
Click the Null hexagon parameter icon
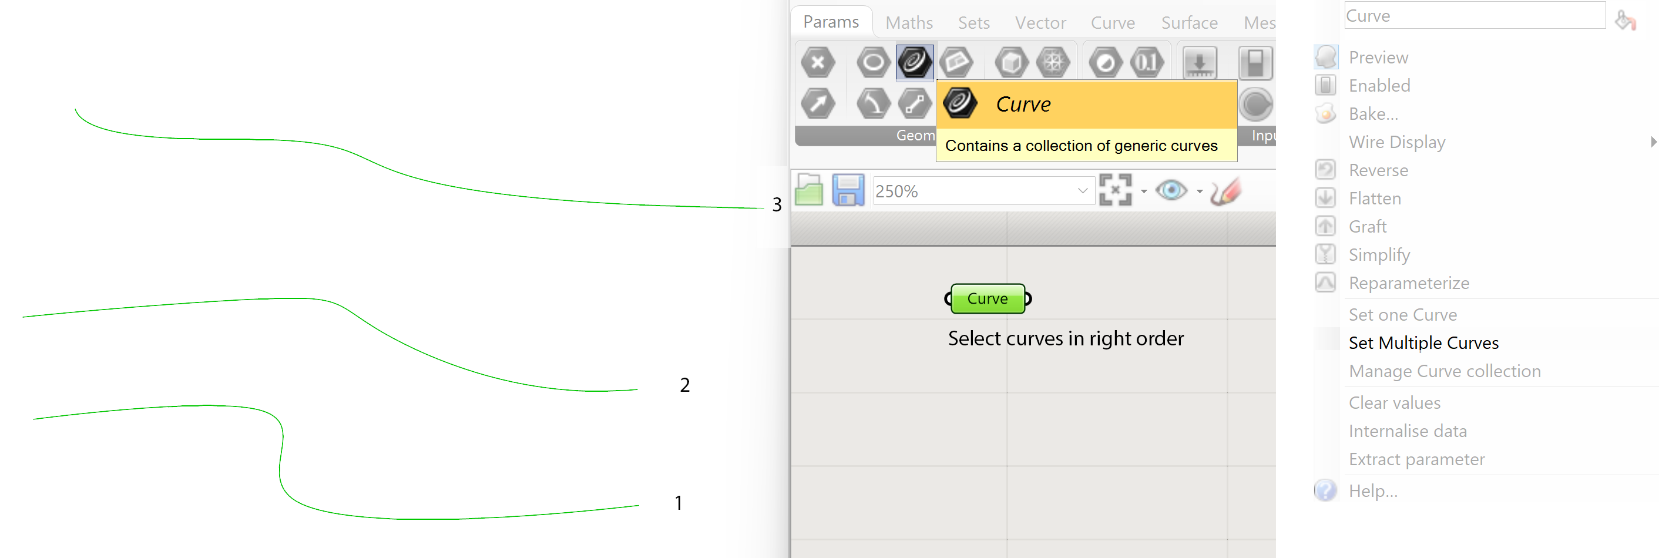(x=818, y=62)
